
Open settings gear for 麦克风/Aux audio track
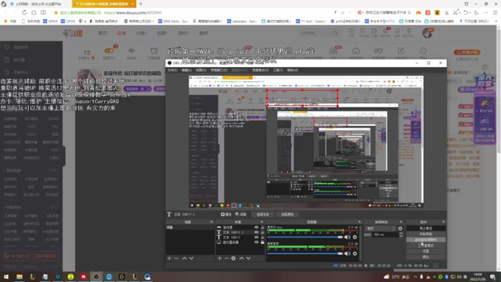click(354, 238)
